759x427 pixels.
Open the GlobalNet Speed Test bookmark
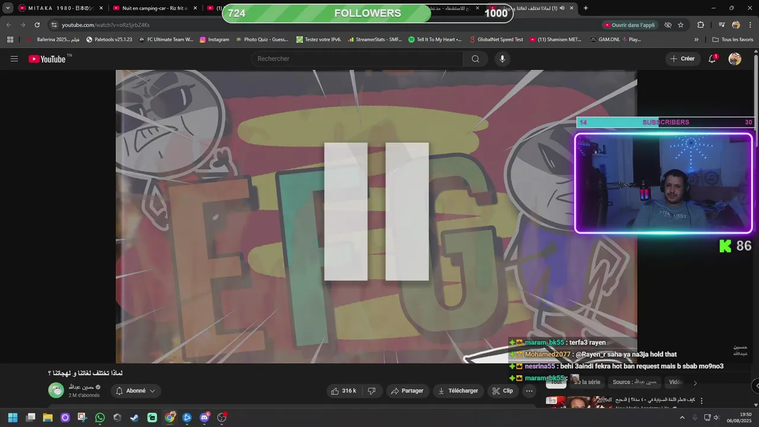[x=496, y=40]
